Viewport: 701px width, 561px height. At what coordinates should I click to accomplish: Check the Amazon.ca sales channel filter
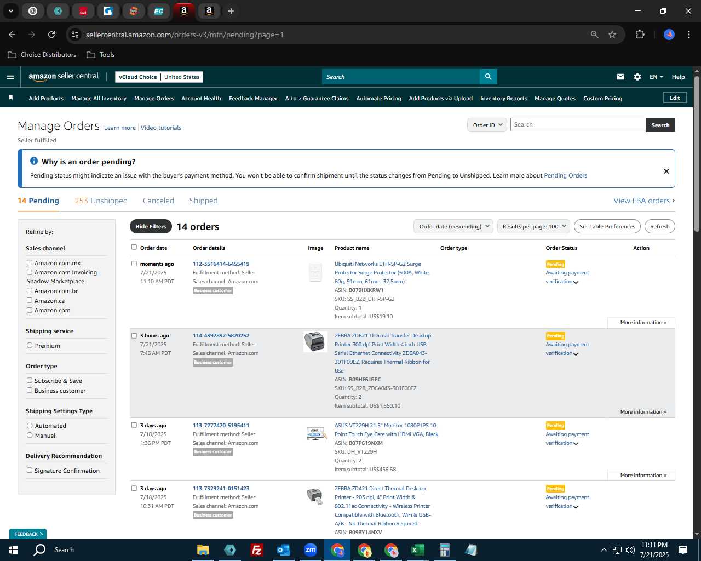click(30, 301)
